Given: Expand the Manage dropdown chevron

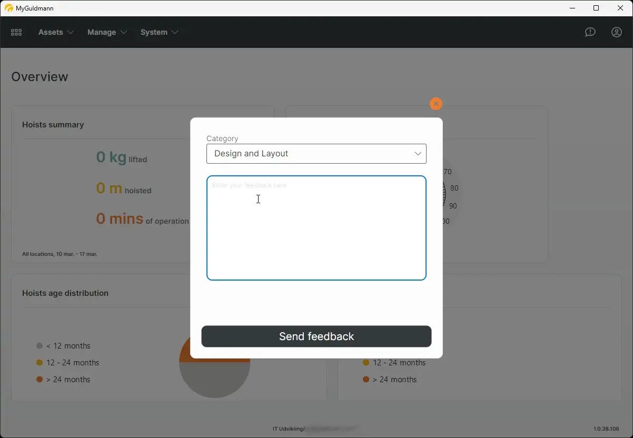Looking at the screenshot, I should pos(125,32).
